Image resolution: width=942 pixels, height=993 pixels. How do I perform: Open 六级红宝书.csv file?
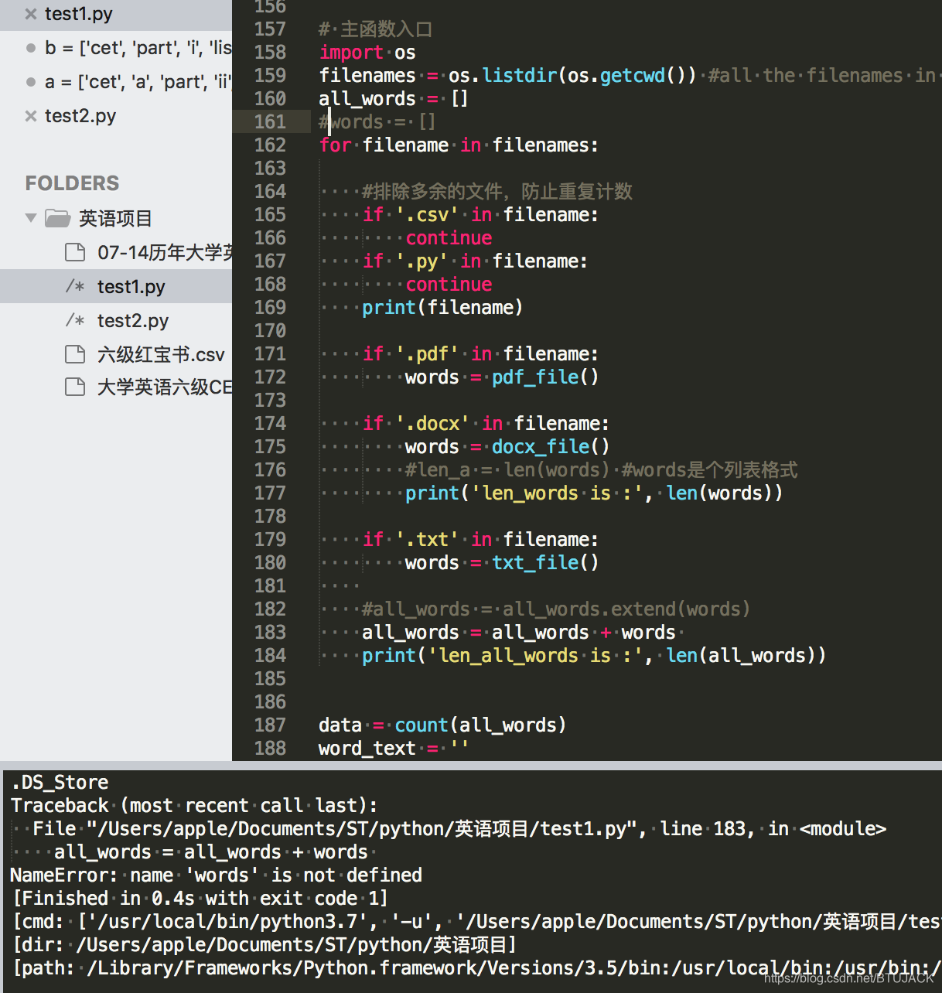(x=161, y=354)
